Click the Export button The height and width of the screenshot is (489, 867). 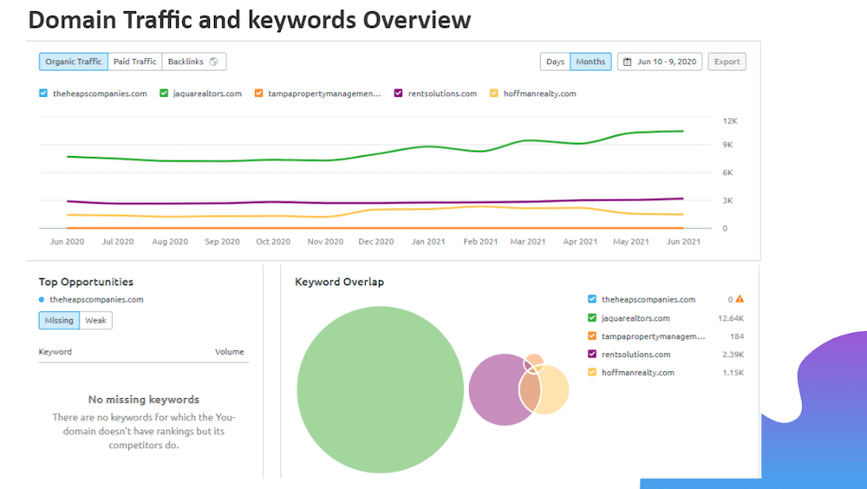727,62
